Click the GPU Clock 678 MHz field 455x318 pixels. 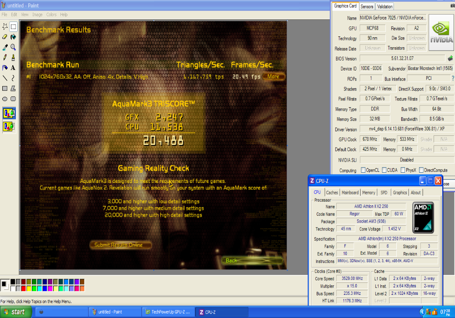(369, 139)
